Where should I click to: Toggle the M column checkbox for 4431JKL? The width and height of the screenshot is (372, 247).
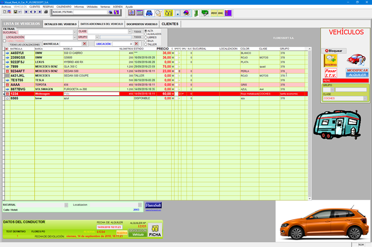[x=176, y=76]
